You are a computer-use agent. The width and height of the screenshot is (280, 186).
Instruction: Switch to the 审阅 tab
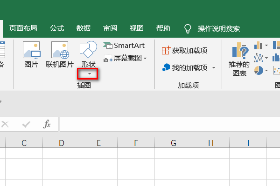pyautogui.click(x=110, y=28)
